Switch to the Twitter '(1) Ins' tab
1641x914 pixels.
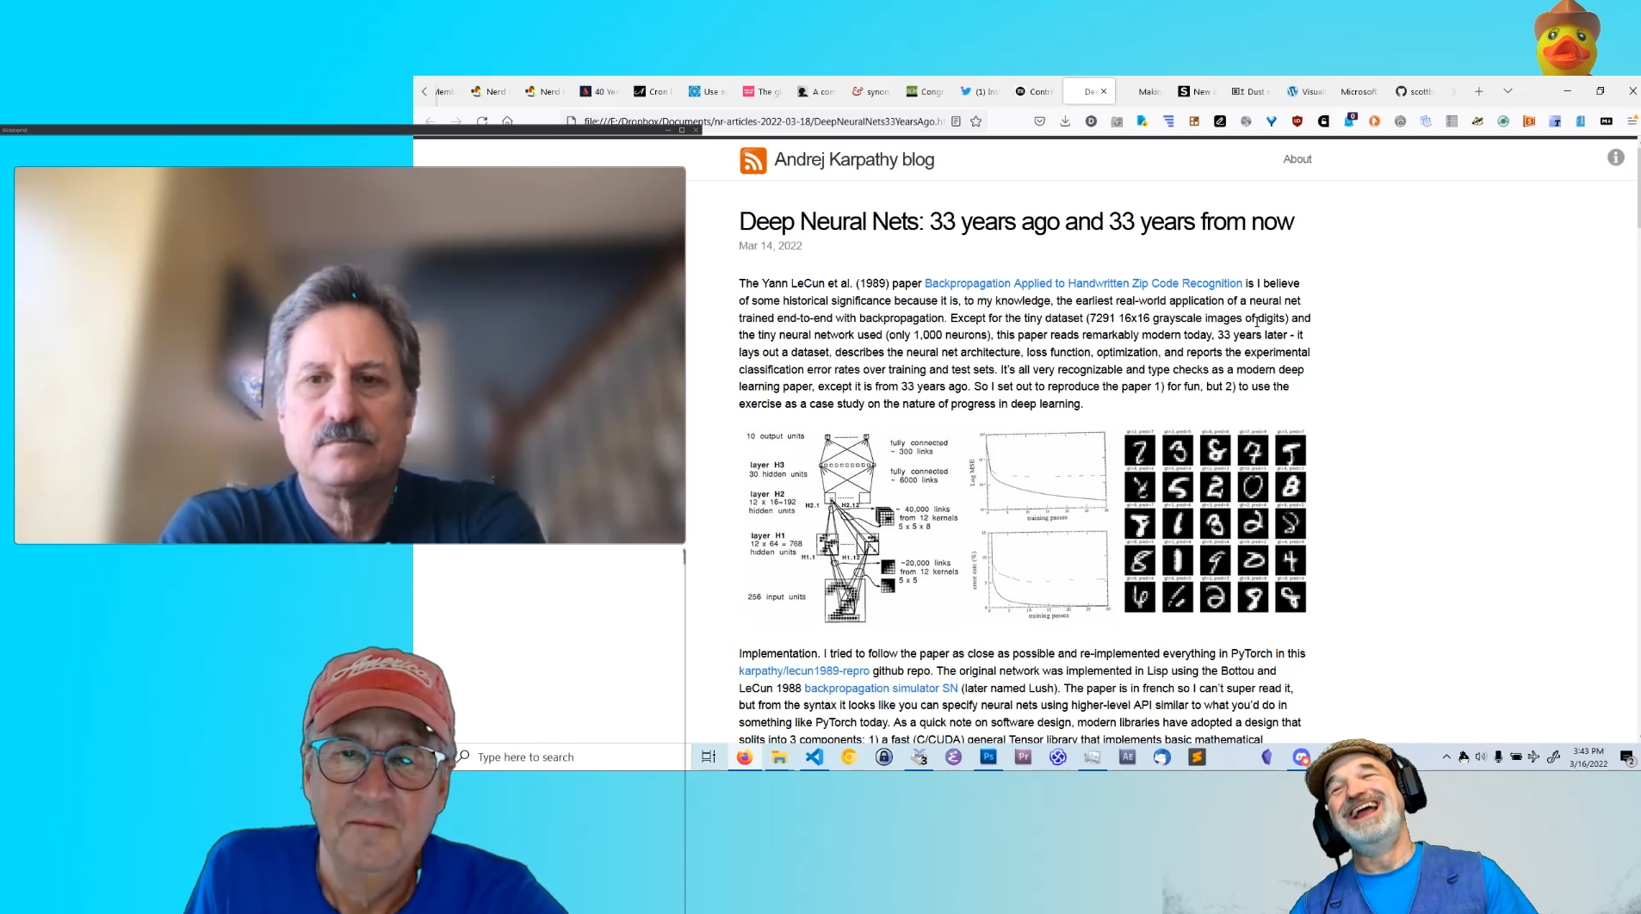pyautogui.click(x=979, y=91)
